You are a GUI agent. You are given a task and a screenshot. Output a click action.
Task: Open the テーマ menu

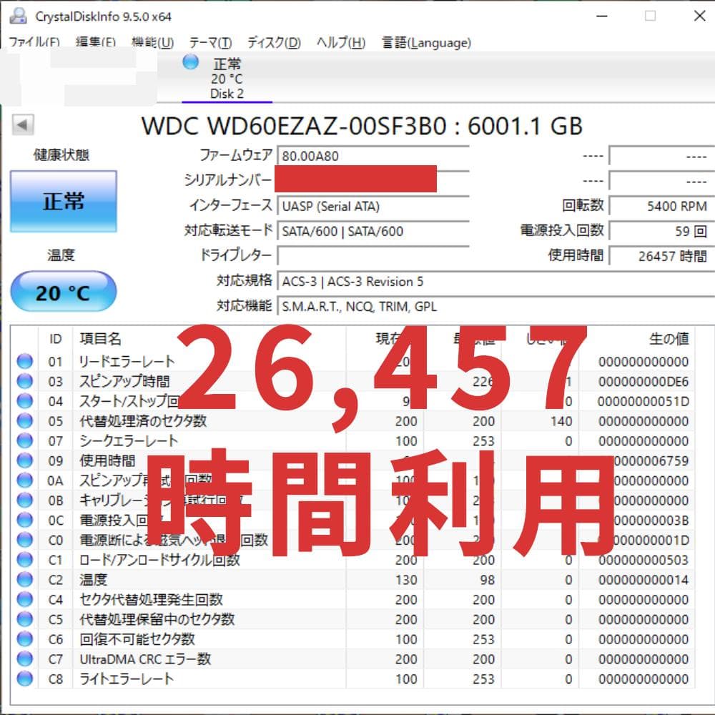coord(209,43)
